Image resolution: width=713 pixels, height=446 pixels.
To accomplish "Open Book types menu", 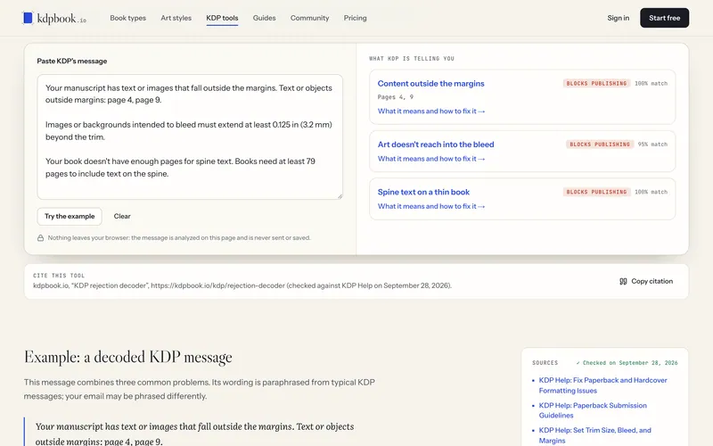I will (x=127, y=18).
